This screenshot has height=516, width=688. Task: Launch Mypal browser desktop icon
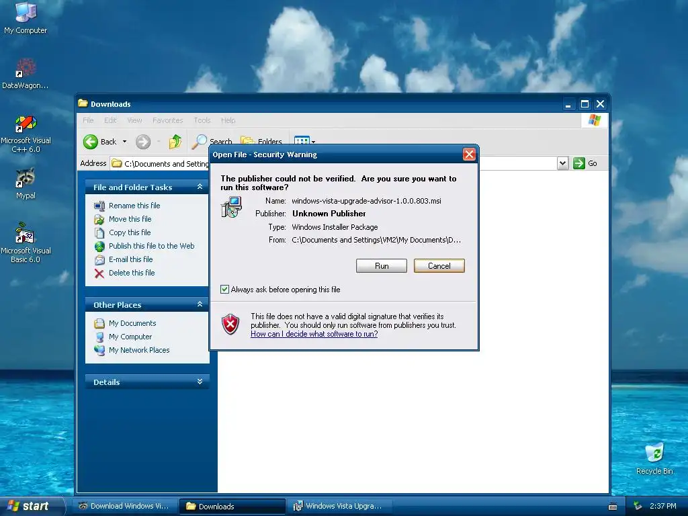(26, 183)
